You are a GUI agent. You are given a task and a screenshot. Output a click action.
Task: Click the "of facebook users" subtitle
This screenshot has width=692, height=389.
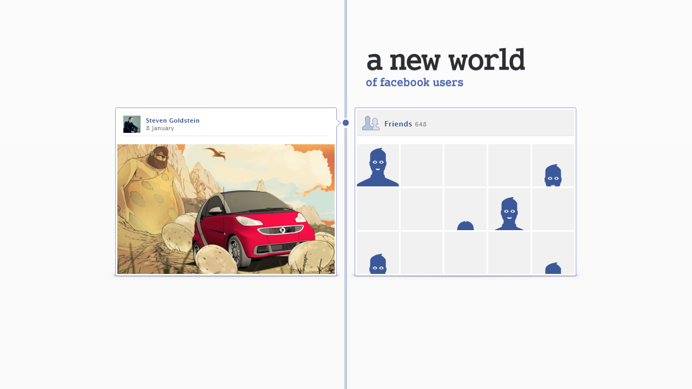[x=414, y=83]
